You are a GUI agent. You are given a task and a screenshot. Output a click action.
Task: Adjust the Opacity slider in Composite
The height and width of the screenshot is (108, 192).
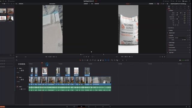click(x=179, y=40)
